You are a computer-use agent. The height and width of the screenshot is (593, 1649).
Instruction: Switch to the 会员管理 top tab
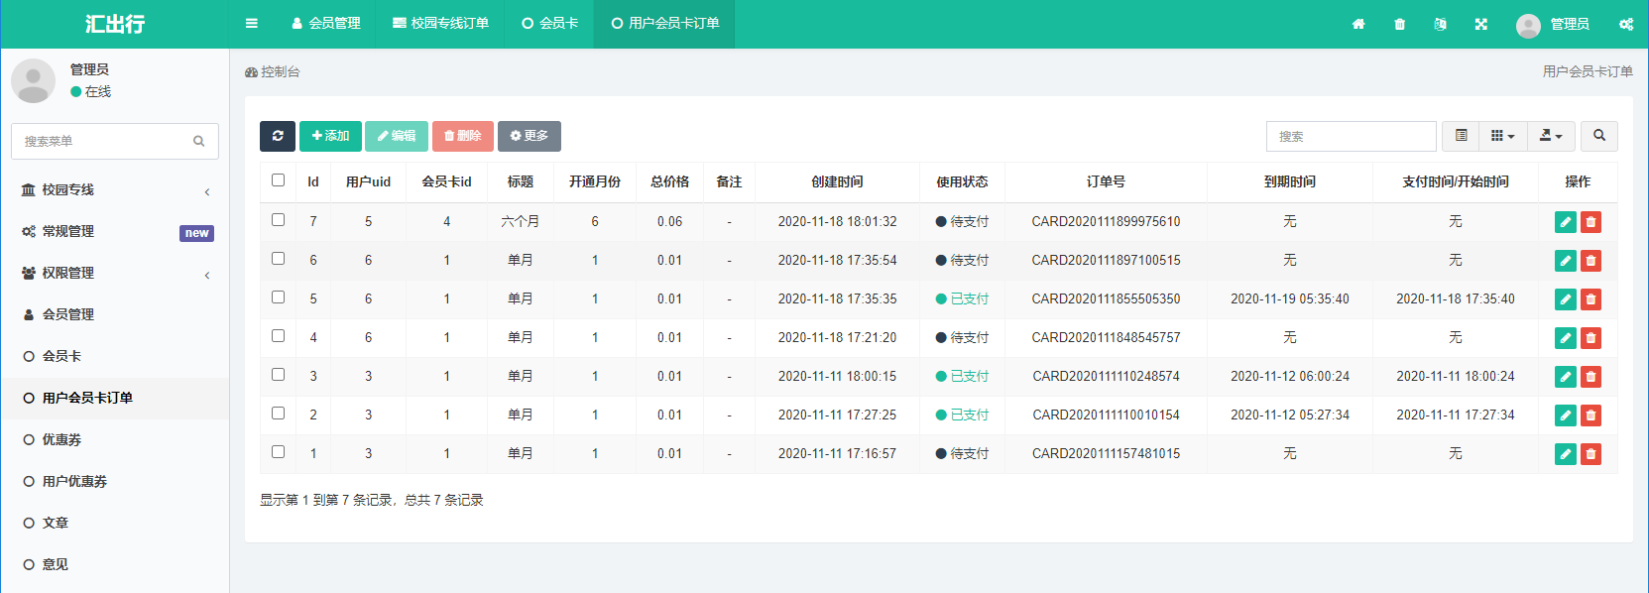(x=325, y=23)
